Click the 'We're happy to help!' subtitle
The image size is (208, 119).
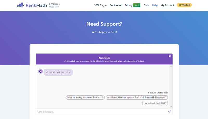pos(104,32)
